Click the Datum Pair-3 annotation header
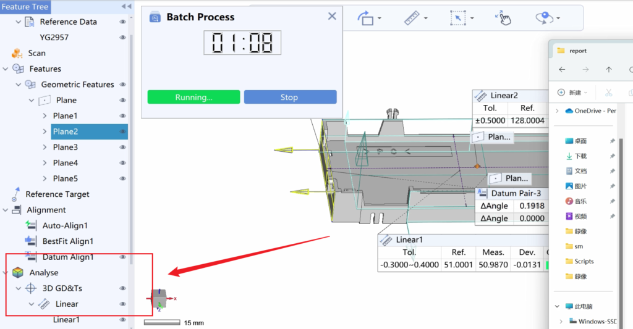Viewport: 633px width, 329px height. (x=511, y=193)
